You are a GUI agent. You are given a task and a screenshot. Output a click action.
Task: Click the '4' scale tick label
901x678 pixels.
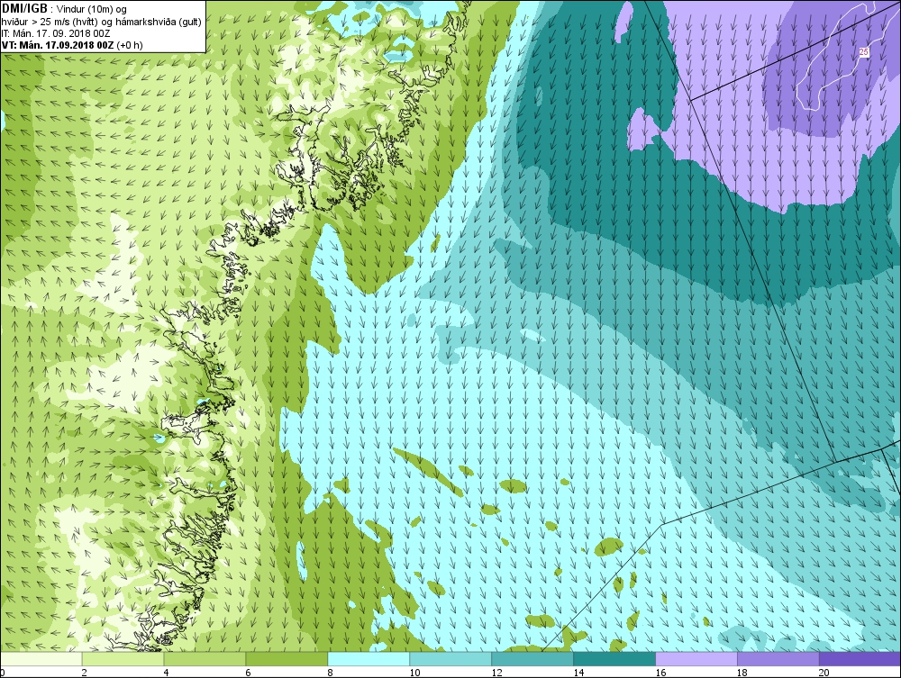166,673
